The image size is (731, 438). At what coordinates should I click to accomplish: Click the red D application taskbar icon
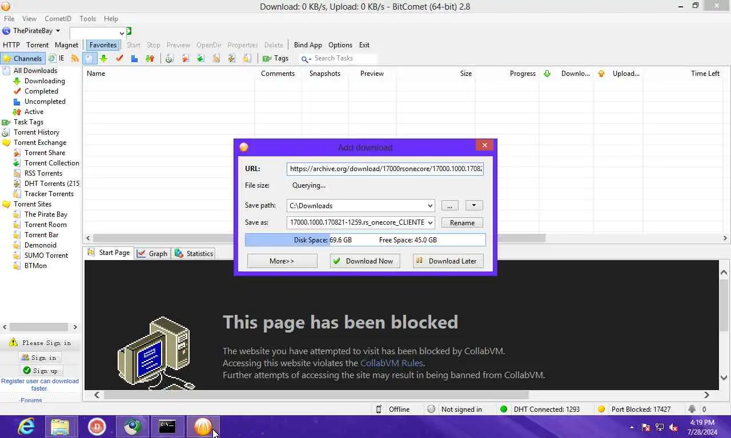coord(97,426)
